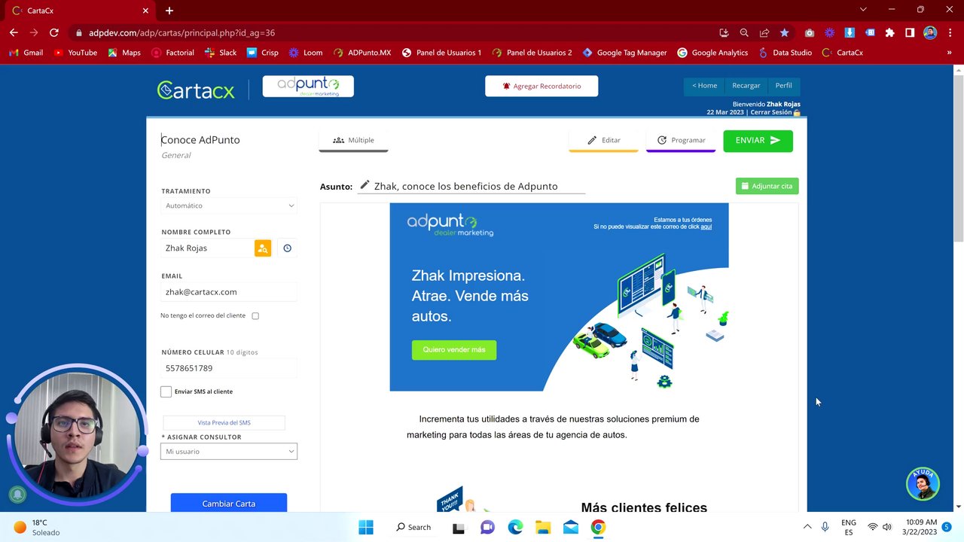This screenshot has height=542, width=964.
Task: Open the Mail app from the taskbar
Action: [571, 527]
